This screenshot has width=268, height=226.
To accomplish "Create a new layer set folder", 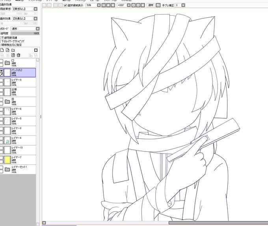I will 13,50.
